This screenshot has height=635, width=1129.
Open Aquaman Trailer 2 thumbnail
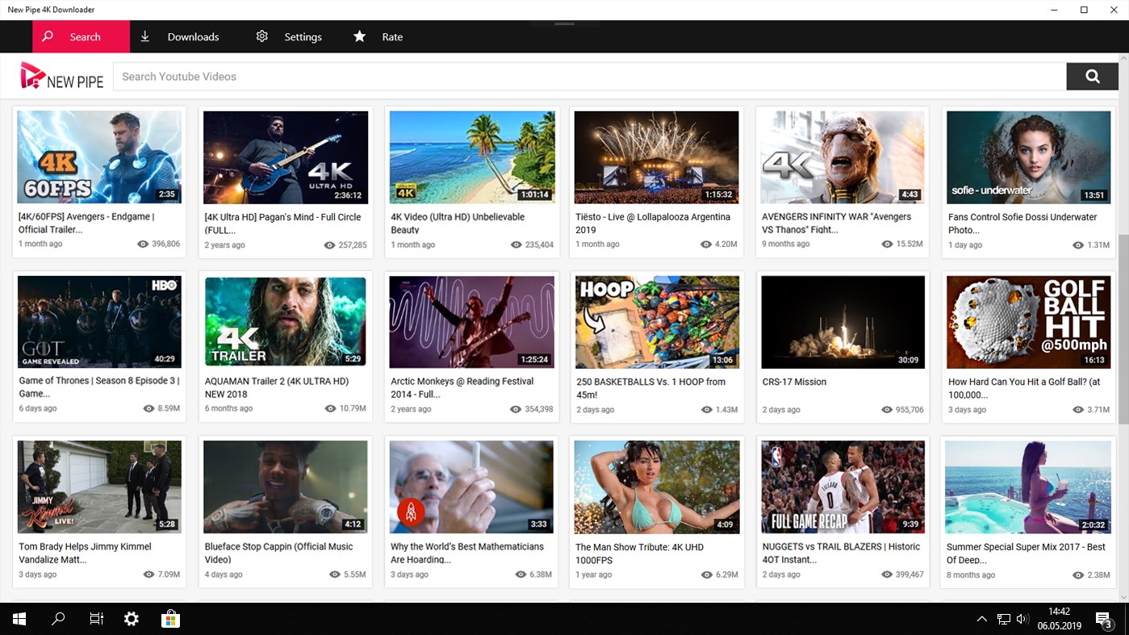tap(286, 322)
